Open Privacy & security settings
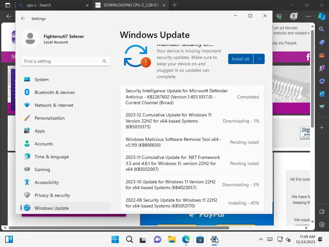The width and height of the screenshot is (329, 247). 66,195
